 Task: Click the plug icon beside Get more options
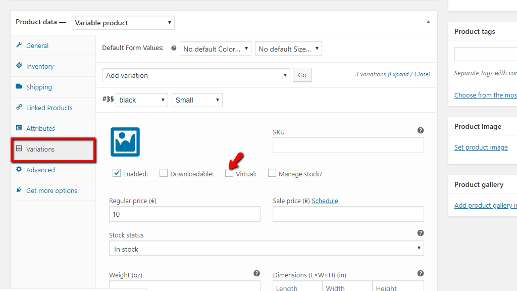point(19,190)
